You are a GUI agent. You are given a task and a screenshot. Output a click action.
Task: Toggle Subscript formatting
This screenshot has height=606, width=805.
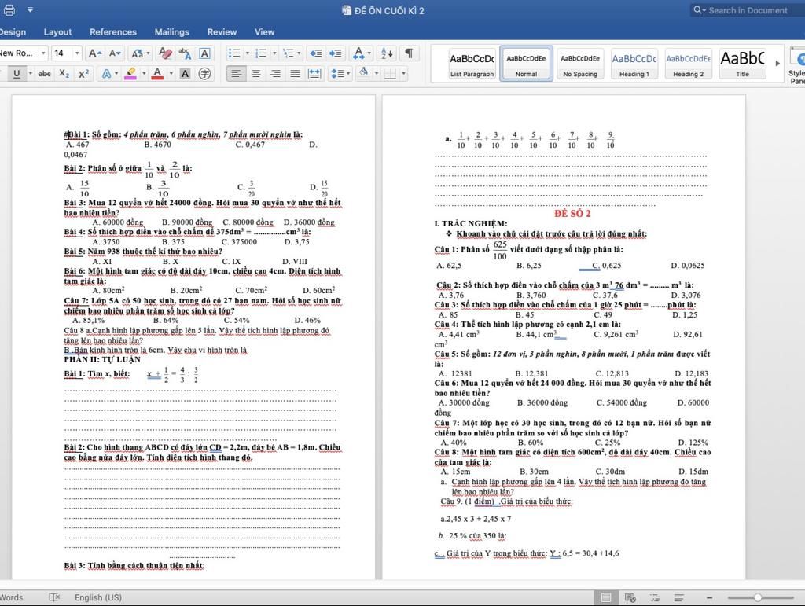click(x=64, y=73)
